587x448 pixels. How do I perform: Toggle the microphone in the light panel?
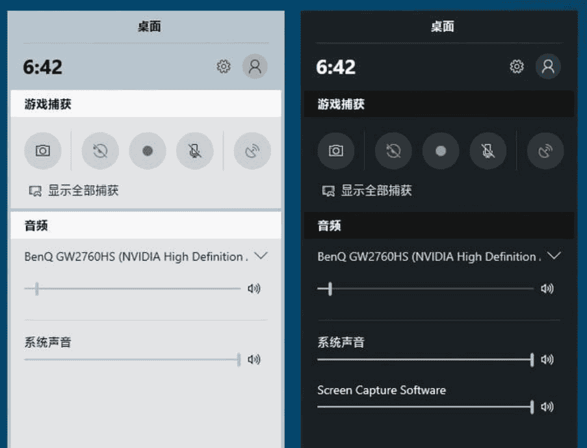(x=195, y=151)
